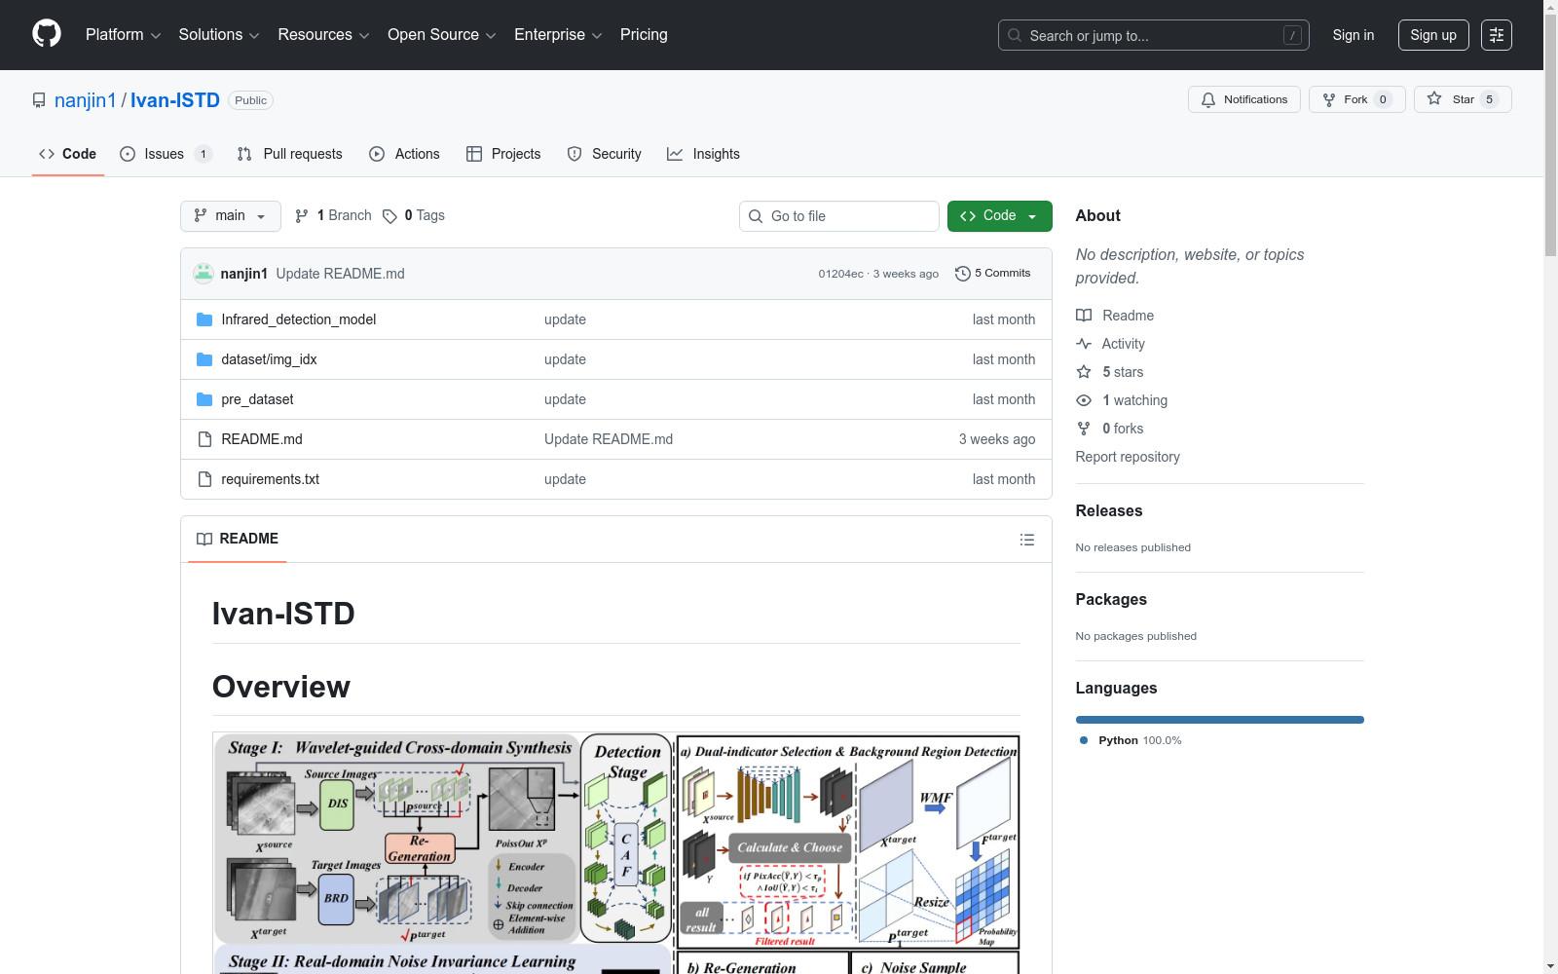Expand the Solutions menu
The height and width of the screenshot is (974, 1558).
point(219,35)
